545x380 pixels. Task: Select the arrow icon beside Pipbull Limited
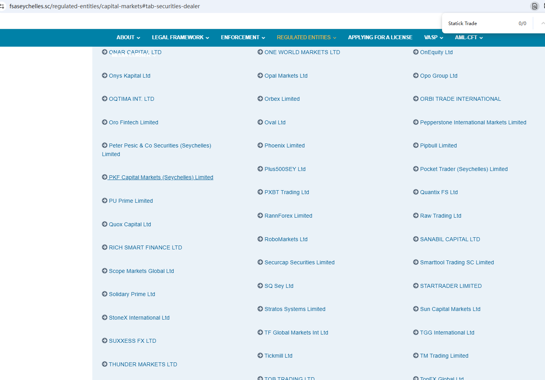416,145
